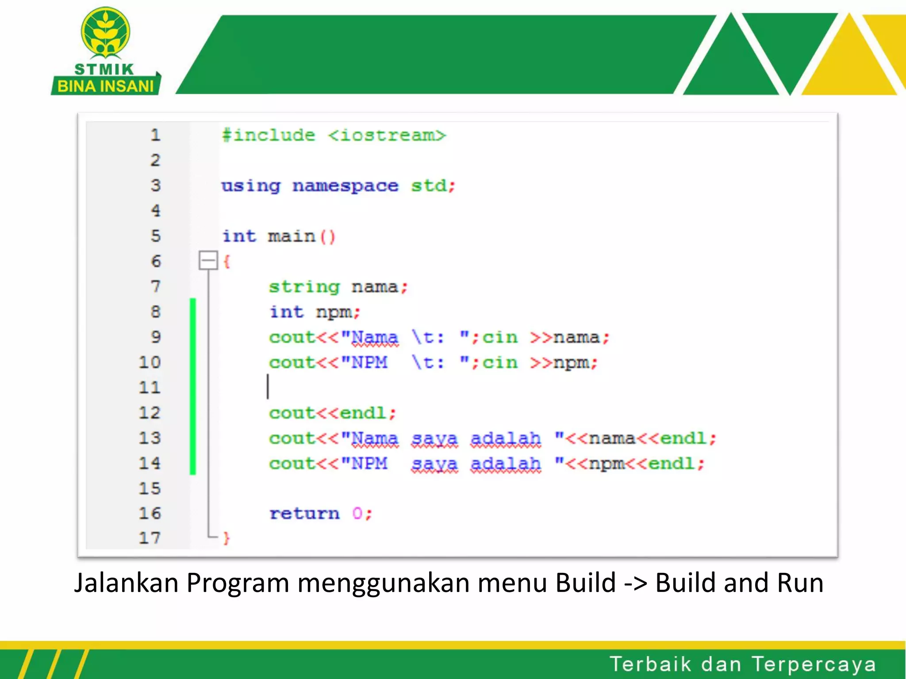Click line number 3 in gutter
The width and height of the screenshot is (906, 679).
click(x=155, y=185)
